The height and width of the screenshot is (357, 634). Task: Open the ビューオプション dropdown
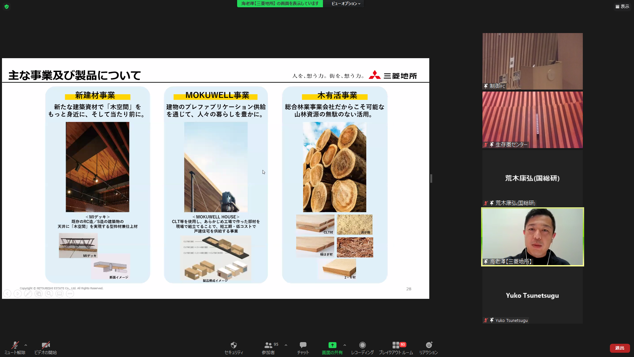(x=346, y=4)
